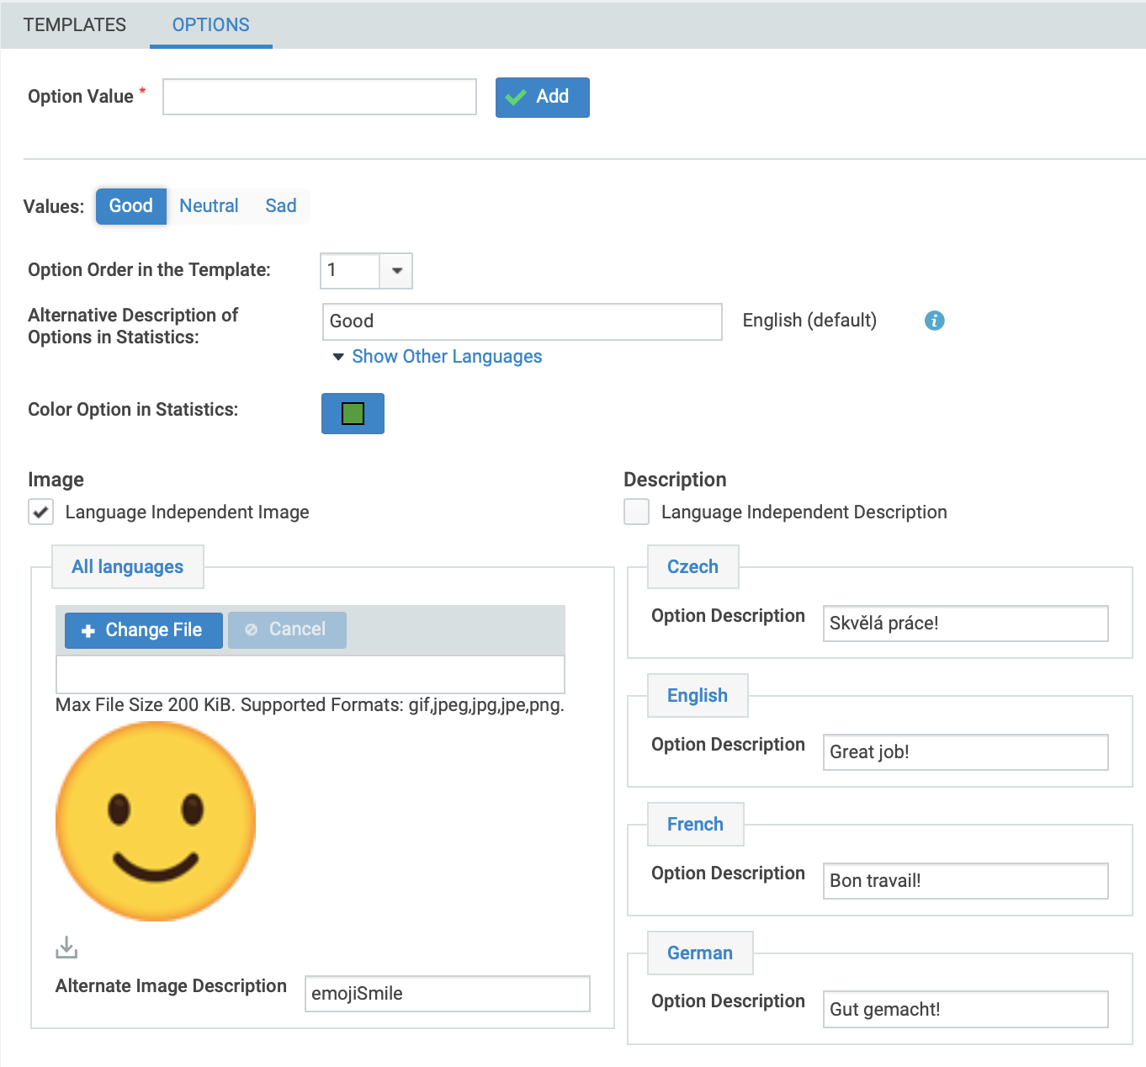Click the English language heading

point(698,696)
